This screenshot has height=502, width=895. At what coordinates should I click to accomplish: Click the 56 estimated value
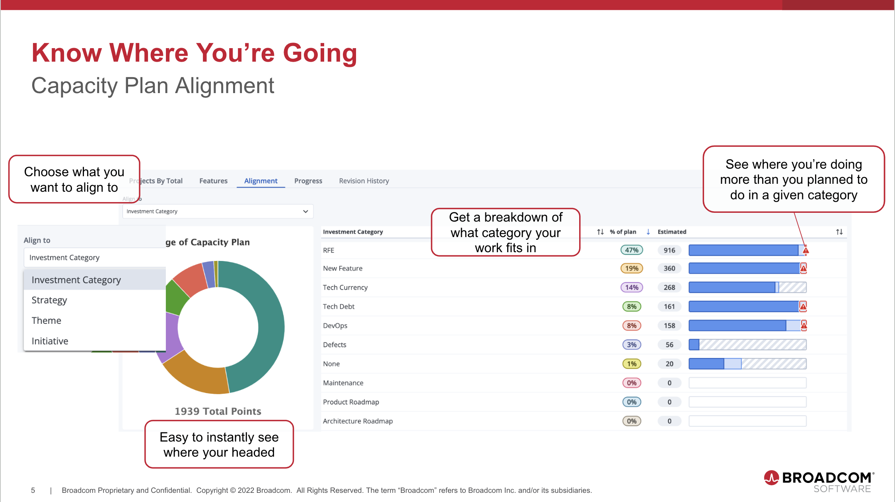669,344
